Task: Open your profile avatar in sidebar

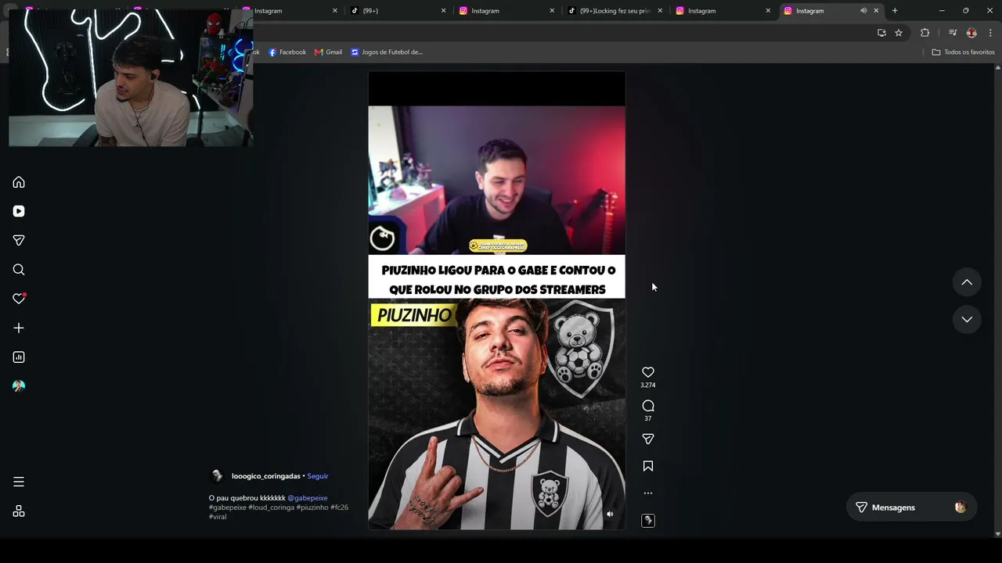Action: 19,386
